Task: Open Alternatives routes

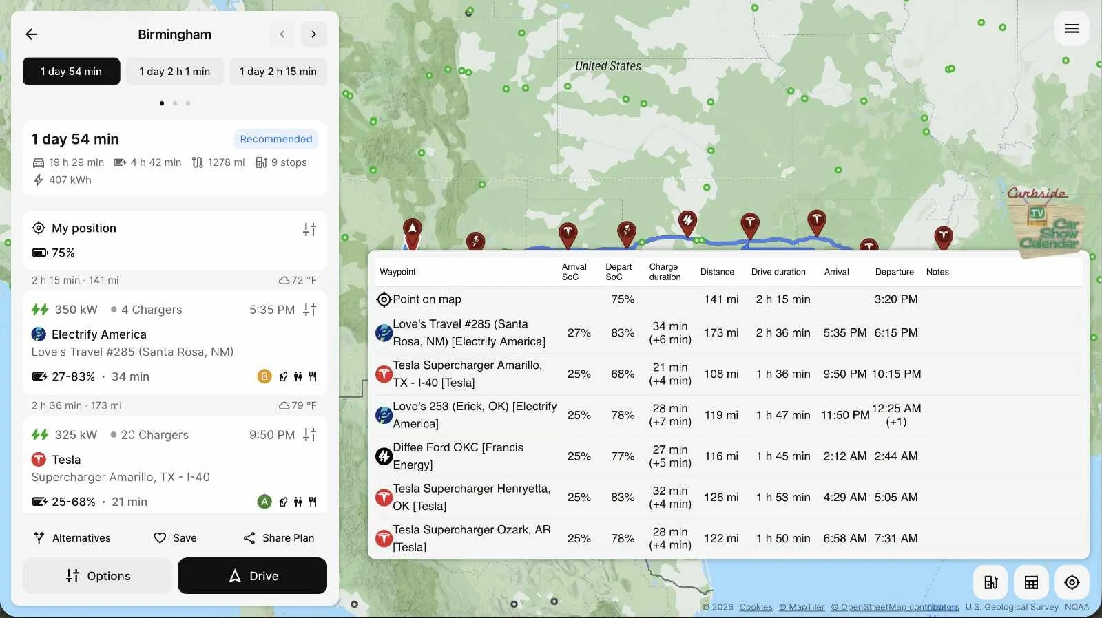Action: click(72, 538)
